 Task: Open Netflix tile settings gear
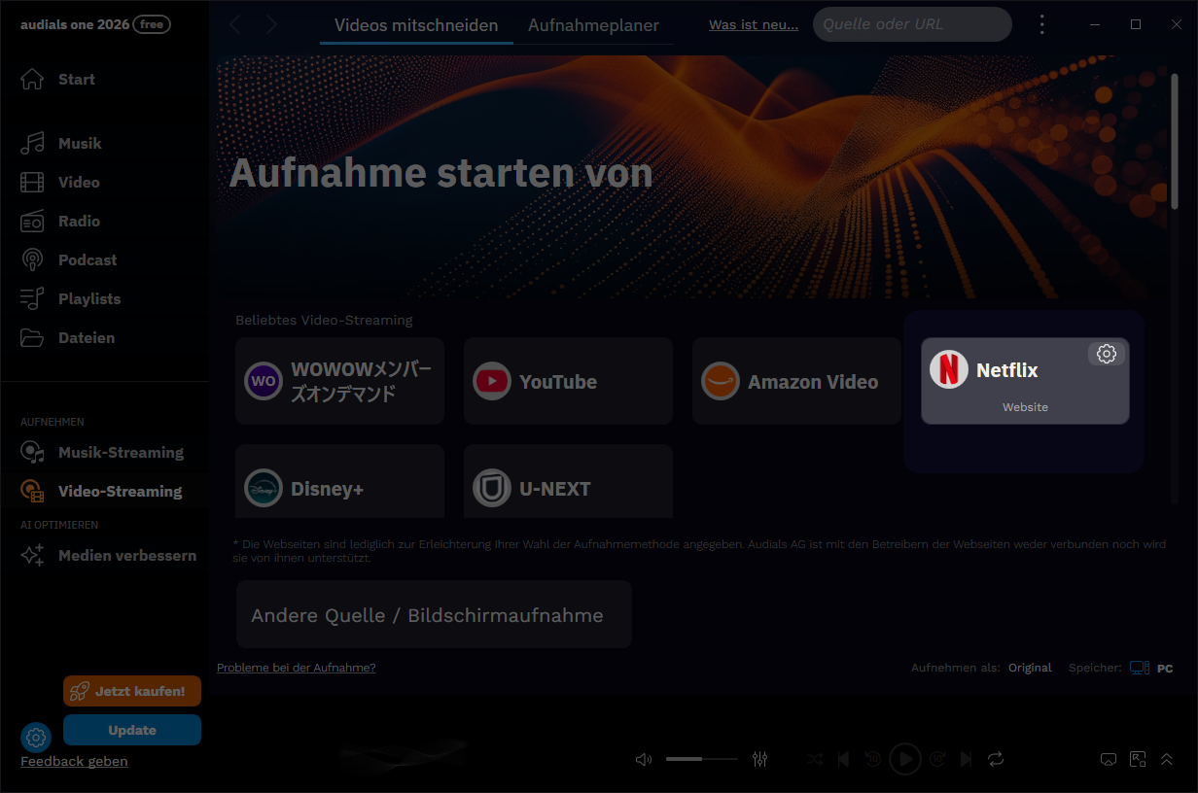1107,354
